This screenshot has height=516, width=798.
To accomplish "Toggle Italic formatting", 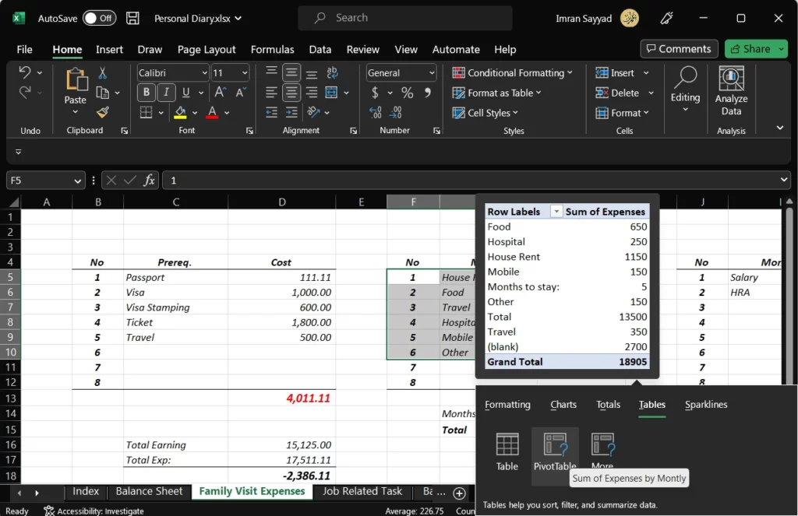I will (x=166, y=93).
